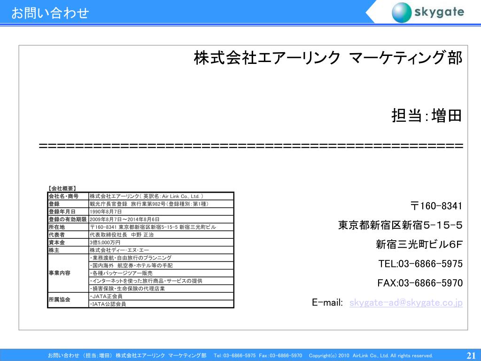Click the 新宿三光町ビル6F line

[x=419, y=244]
